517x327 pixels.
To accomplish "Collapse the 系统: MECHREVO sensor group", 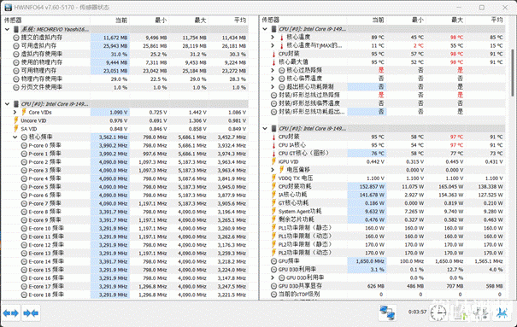I will click(x=7, y=29).
